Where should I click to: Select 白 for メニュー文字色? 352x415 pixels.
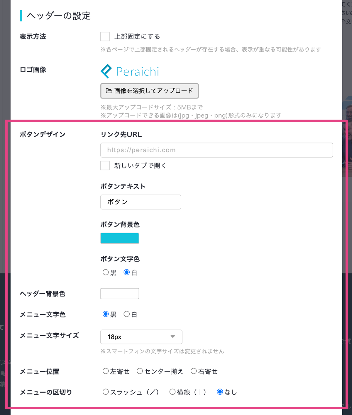(127, 314)
